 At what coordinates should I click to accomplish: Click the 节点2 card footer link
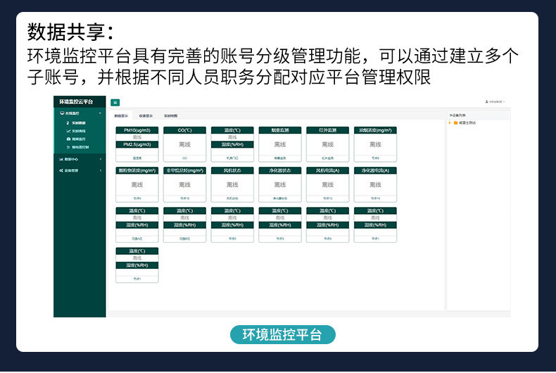pyautogui.click(x=232, y=239)
